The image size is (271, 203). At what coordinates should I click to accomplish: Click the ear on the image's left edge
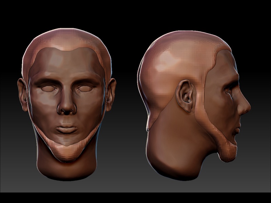[23, 95]
